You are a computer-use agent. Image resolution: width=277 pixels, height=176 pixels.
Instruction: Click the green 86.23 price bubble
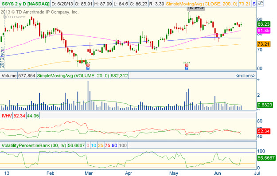(x=264, y=24)
